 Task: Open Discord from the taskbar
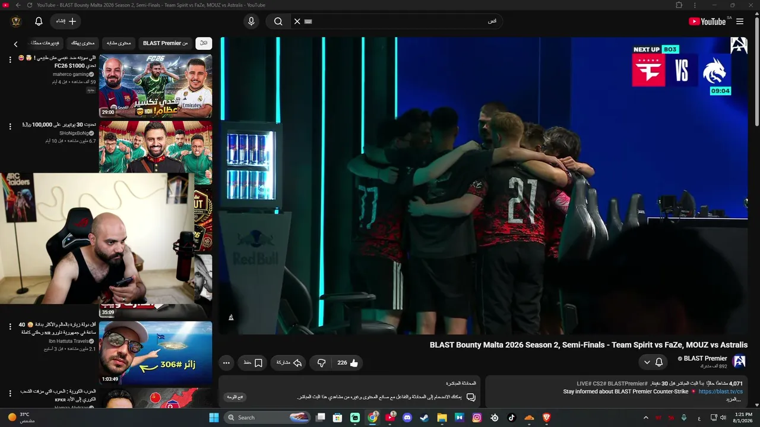click(x=407, y=418)
